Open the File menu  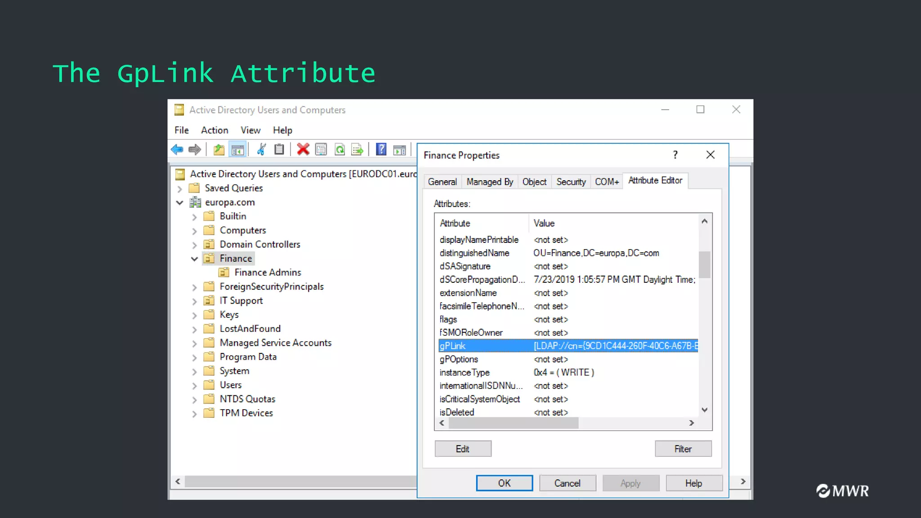(x=182, y=130)
